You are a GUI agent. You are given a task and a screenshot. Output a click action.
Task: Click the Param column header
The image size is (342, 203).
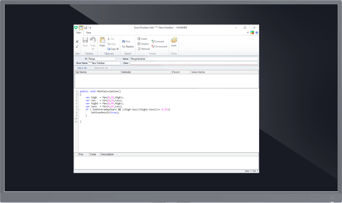pyautogui.click(x=181, y=72)
